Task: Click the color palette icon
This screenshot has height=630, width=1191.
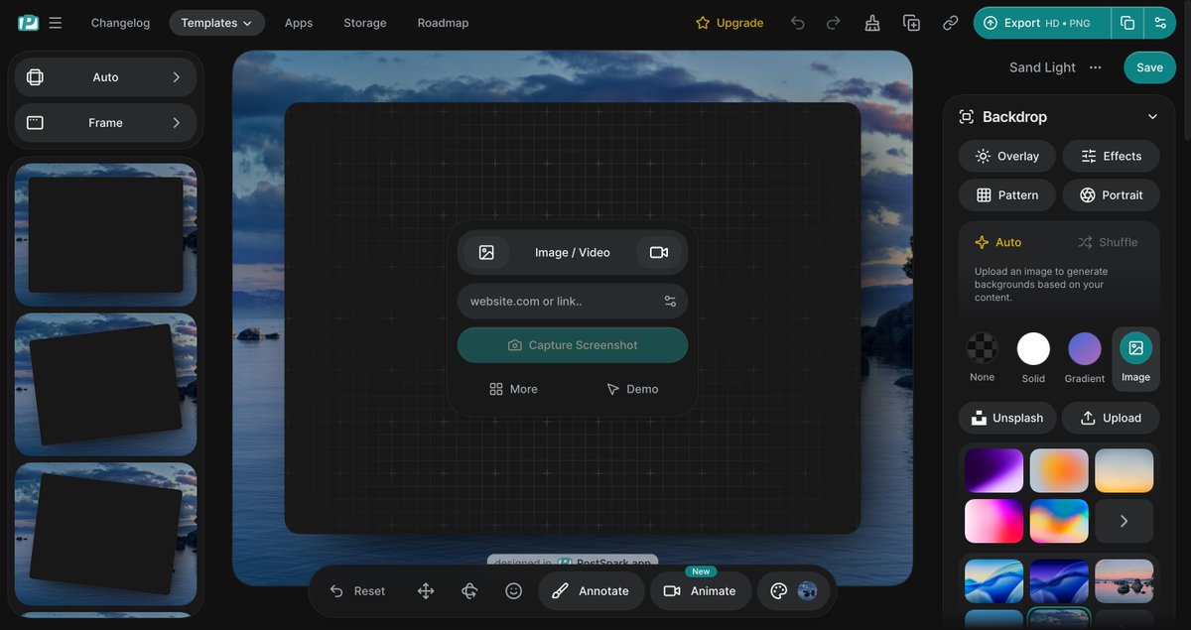Action: coord(779,591)
